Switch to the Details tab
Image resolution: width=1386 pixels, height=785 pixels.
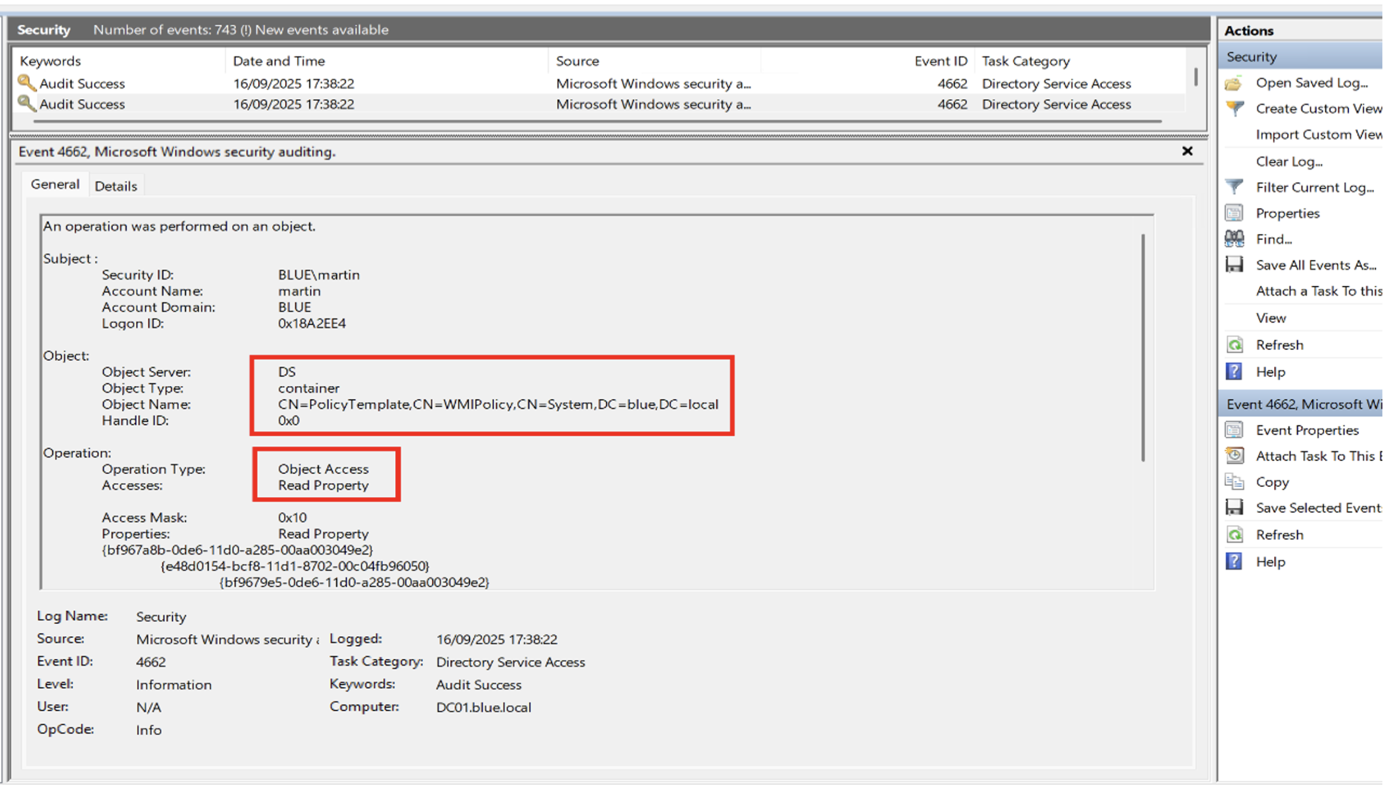pos(116,186)
